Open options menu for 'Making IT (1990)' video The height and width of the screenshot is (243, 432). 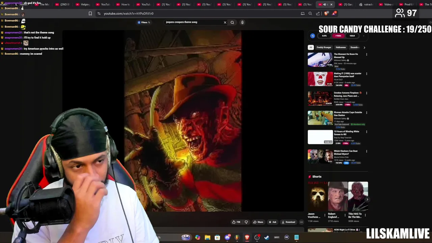click(367, 74)
